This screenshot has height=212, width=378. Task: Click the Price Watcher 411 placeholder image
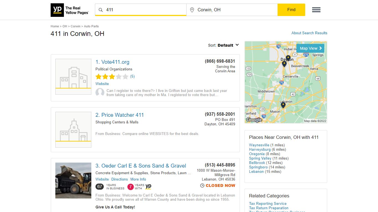pos(73,130)
